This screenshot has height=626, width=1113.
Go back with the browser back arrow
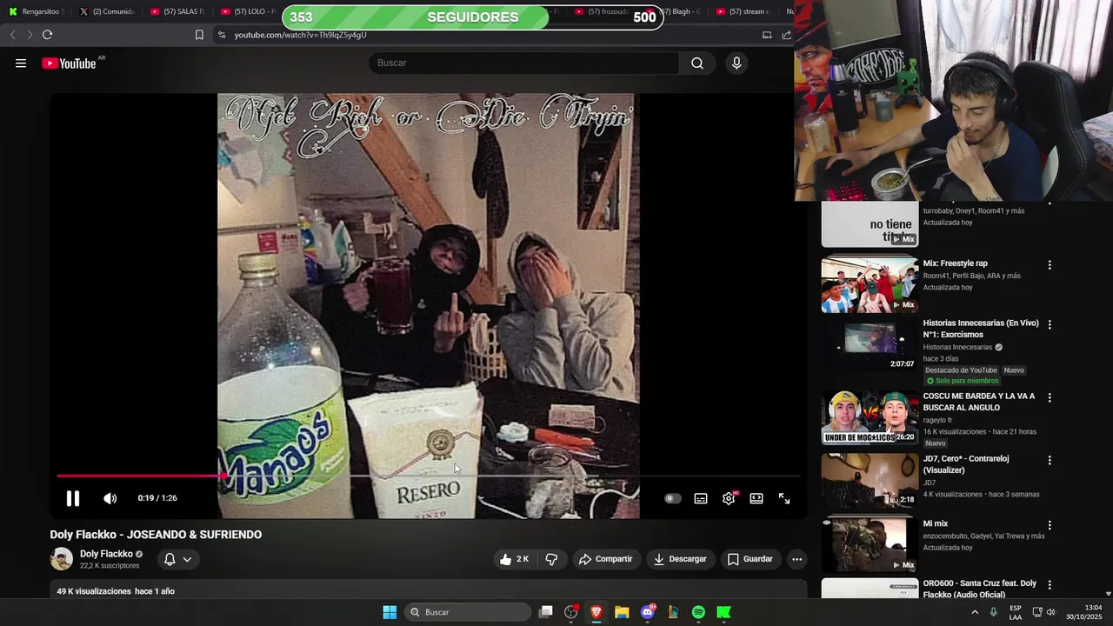coord(12,35)
